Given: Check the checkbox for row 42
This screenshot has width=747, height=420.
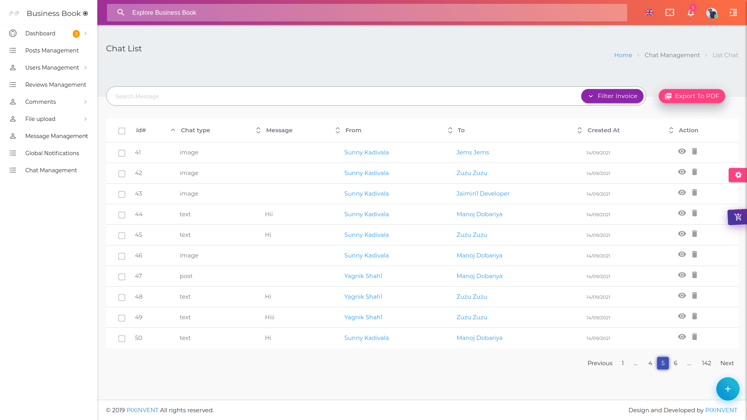Looking at the screenshot, I should [x=122, y=174].
